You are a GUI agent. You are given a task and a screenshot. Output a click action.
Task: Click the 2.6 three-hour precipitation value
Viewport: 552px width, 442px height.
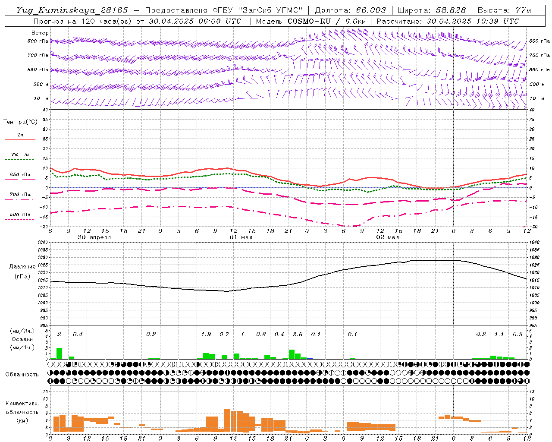(x=298, y=335)
